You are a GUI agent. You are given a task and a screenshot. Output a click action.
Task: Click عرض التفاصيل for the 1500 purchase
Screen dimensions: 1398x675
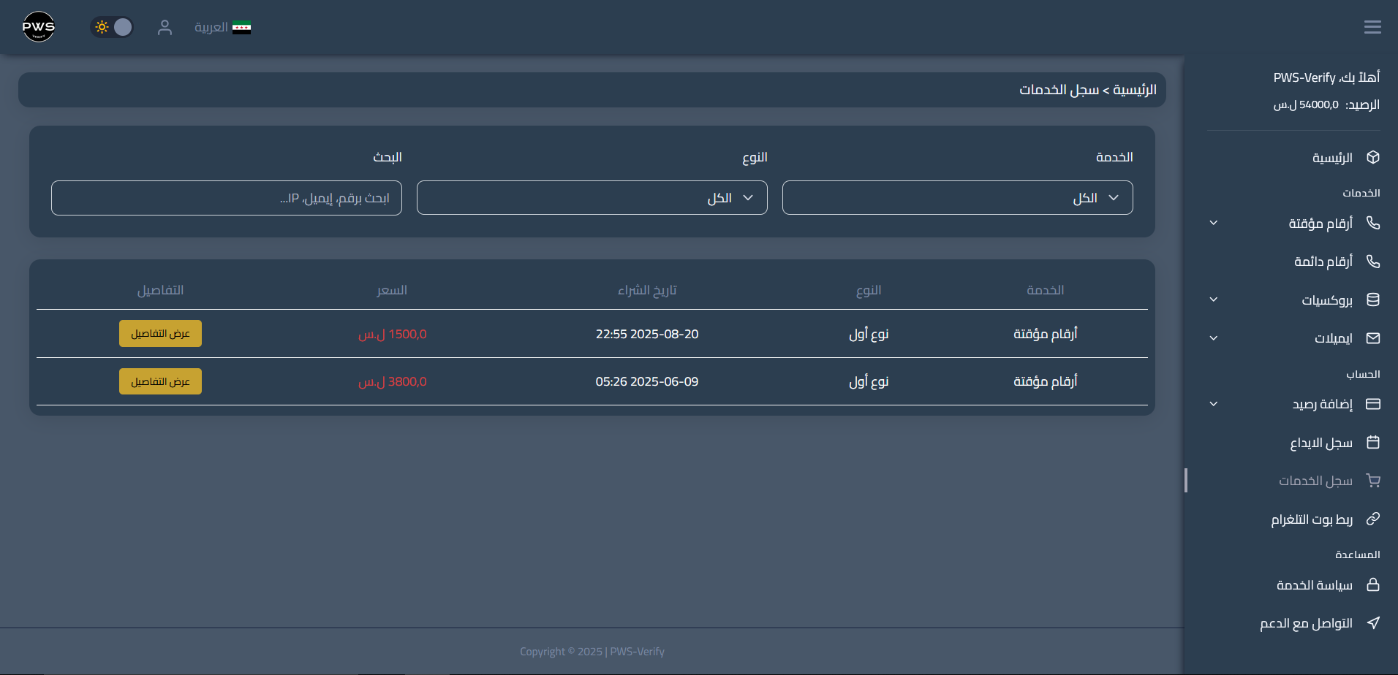click(x=159, y=333)
